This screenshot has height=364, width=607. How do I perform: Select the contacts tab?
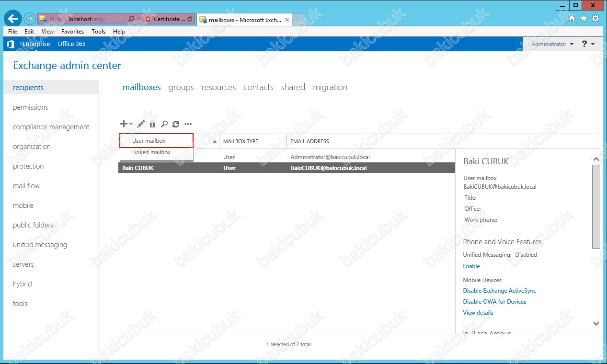coord(258,87)
